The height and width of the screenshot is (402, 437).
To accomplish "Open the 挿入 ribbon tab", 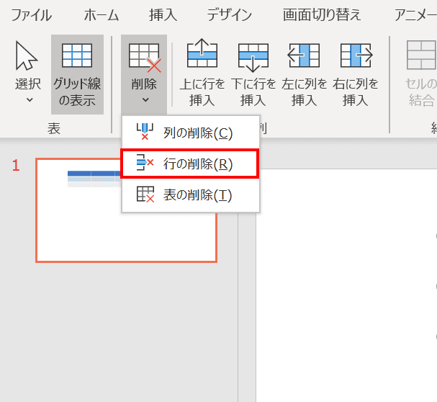I will [163, 15].
